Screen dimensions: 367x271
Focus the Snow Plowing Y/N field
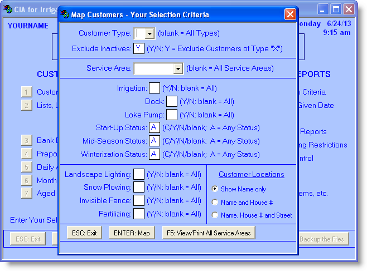(x=139, y=188)
